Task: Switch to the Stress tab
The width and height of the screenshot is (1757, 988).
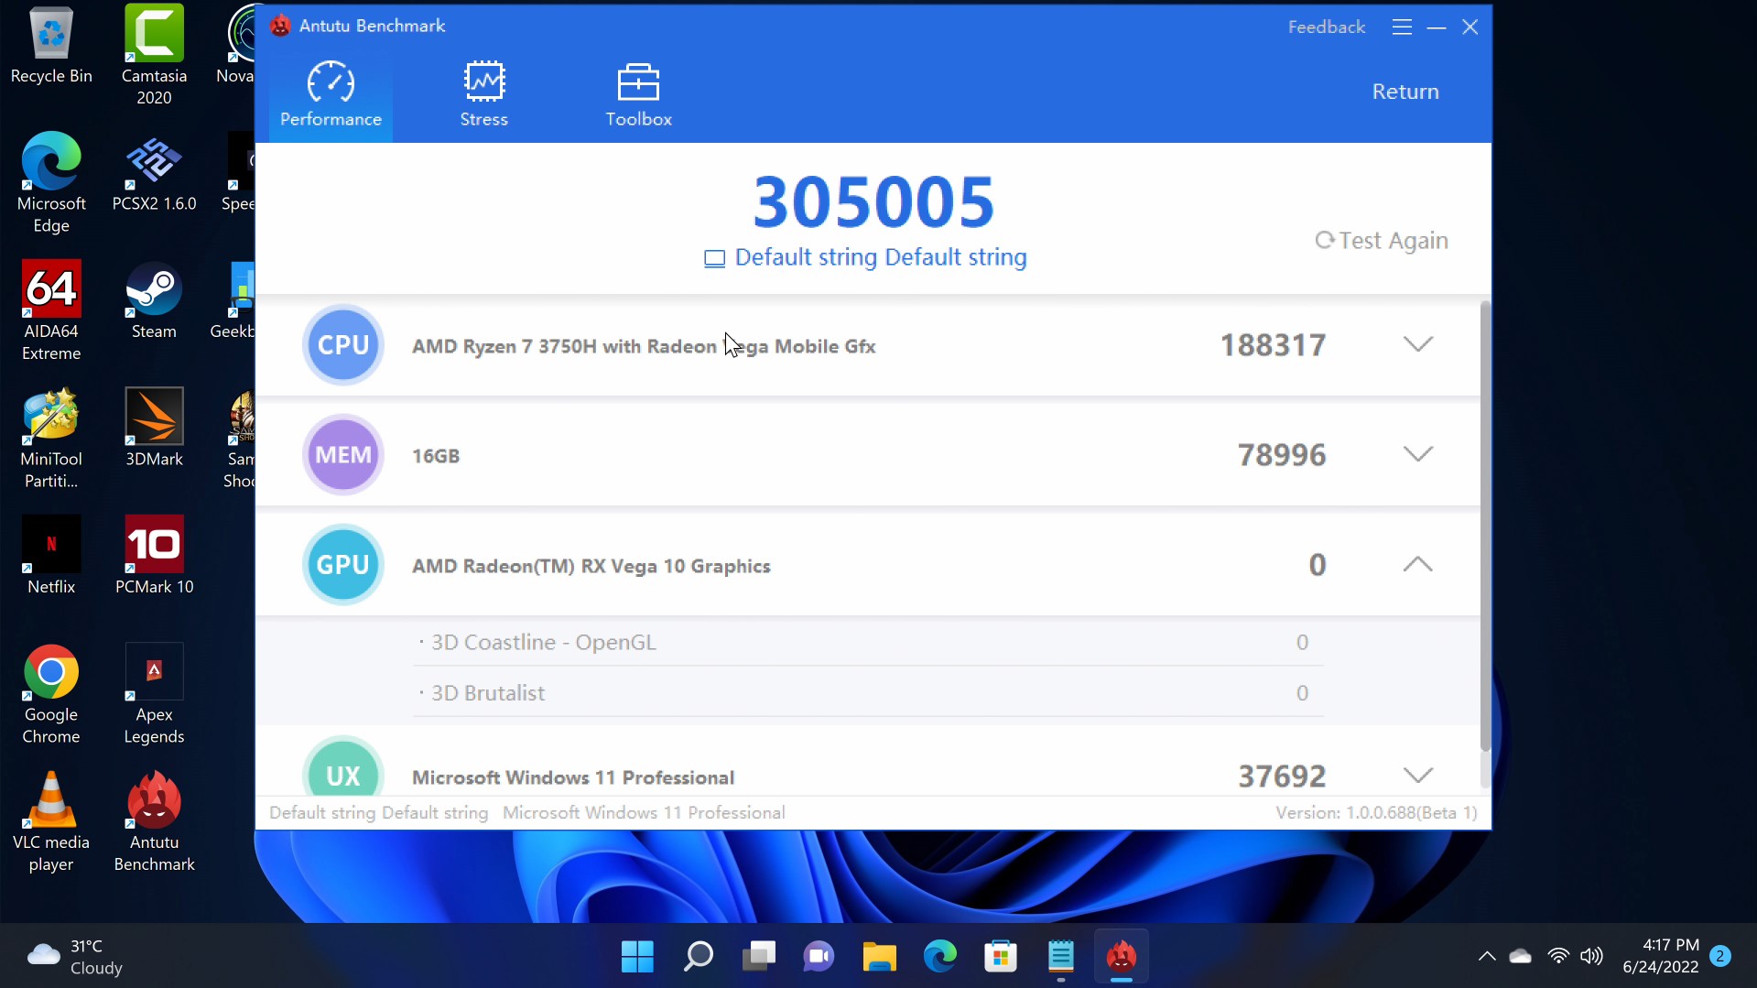Action: pos(483,94)
